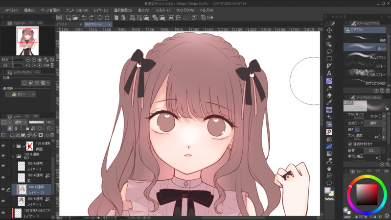Open file with the folder icon in command bar

coord(75,18)
